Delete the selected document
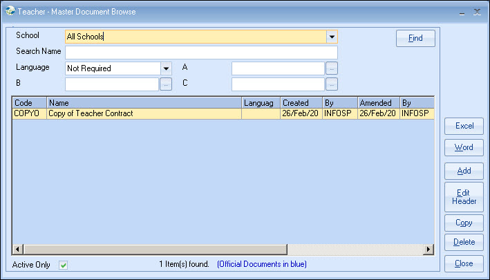 [464, 242]
